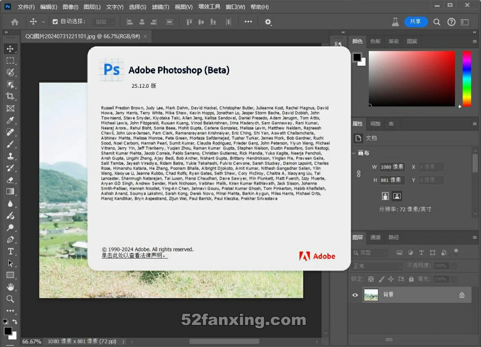Select the Spot Healing Brush tool
This screenshot has height=347, width=481.
[10, 132]
